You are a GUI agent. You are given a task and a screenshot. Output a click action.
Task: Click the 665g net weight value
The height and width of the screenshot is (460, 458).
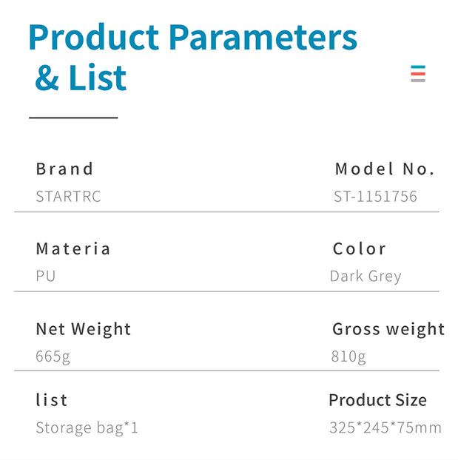pyautogui.click(x=53, y=356)
